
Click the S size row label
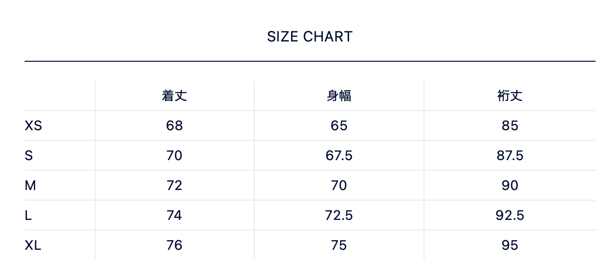(29, 156)
